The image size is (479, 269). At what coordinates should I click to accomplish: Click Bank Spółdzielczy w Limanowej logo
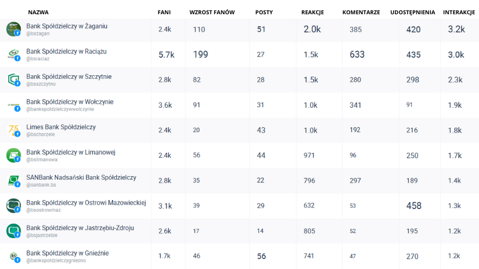tap(13, 155)
